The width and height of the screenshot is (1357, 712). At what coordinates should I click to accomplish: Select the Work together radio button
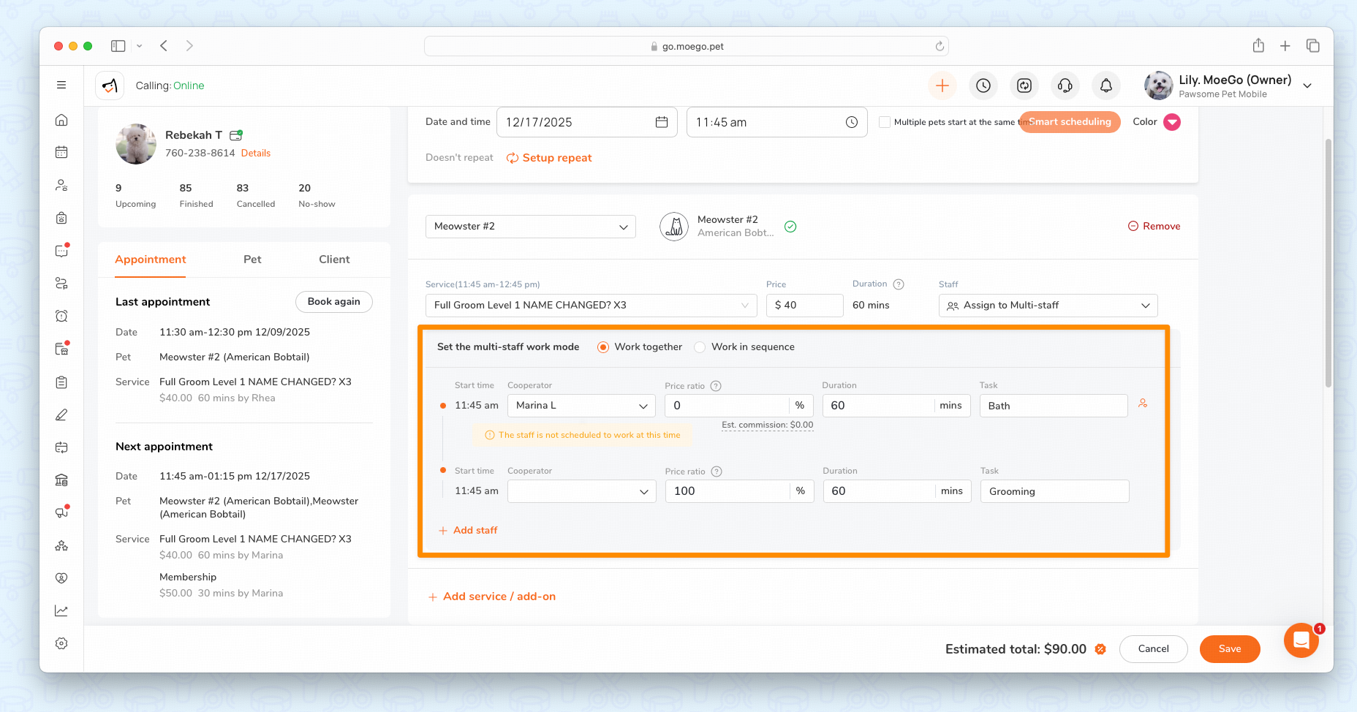[x=603, y=347]
